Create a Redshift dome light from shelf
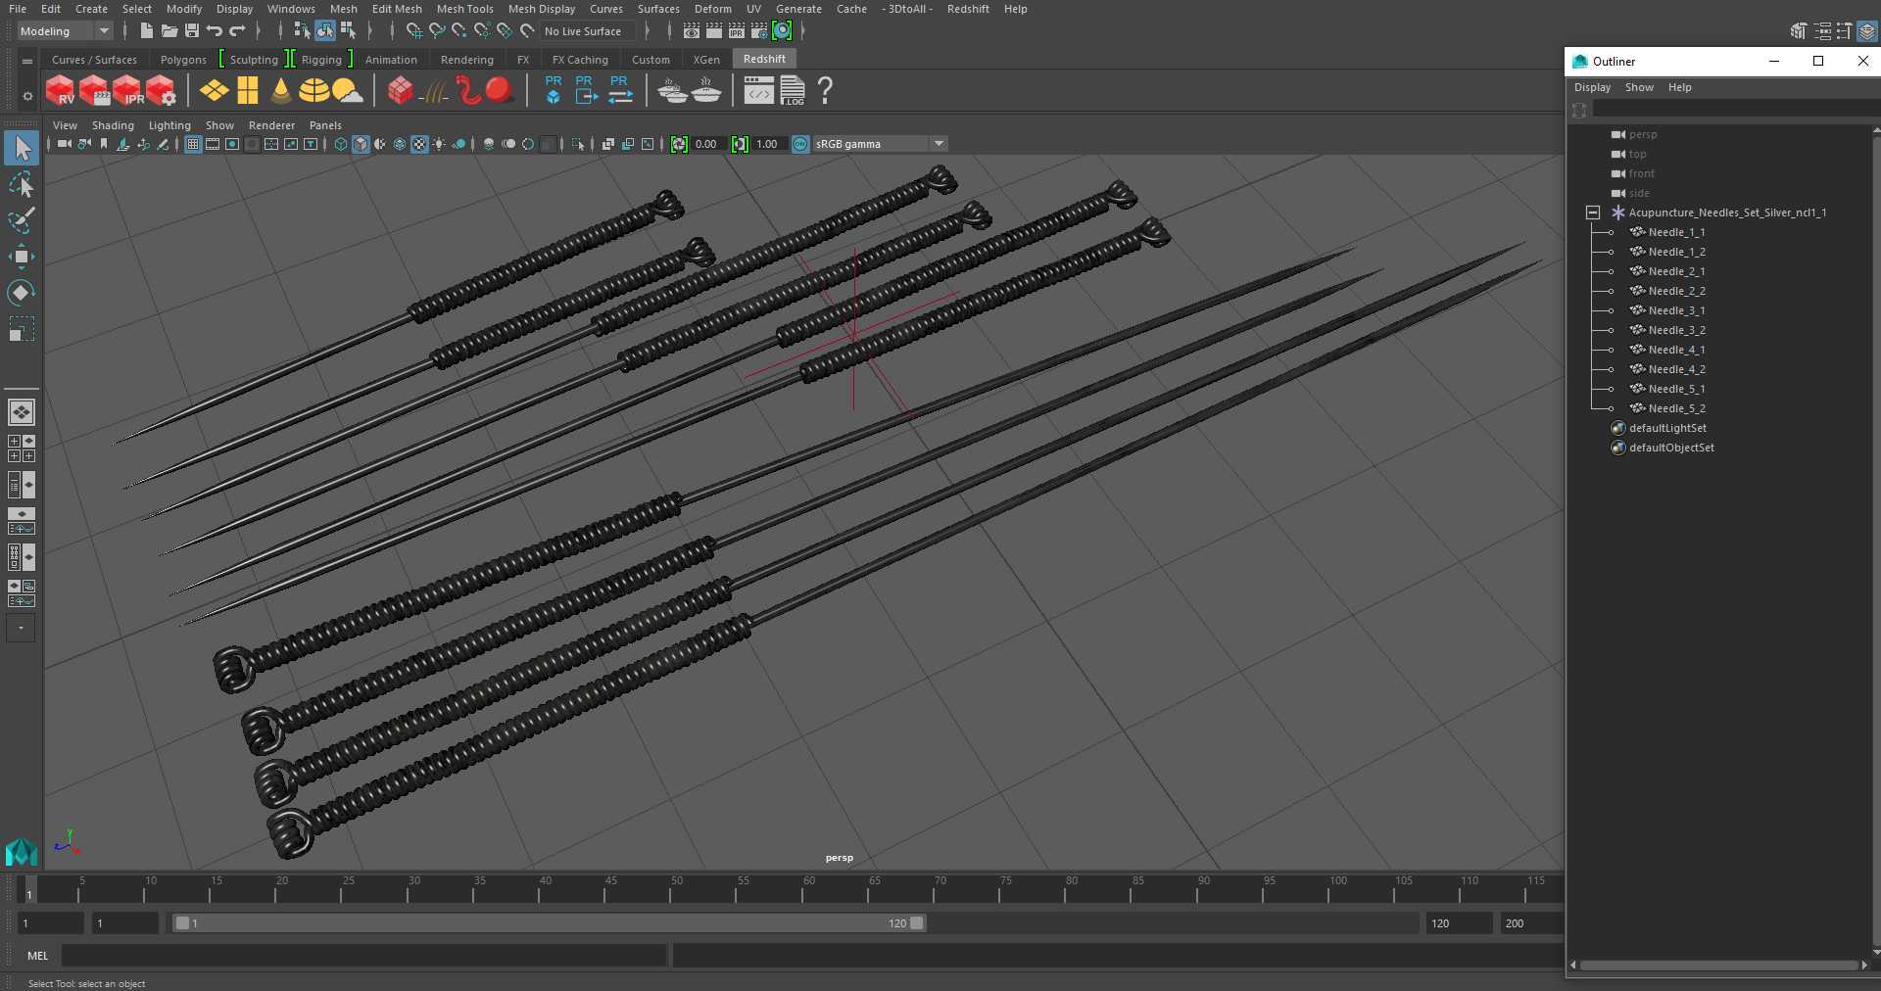 pos(313,91)
